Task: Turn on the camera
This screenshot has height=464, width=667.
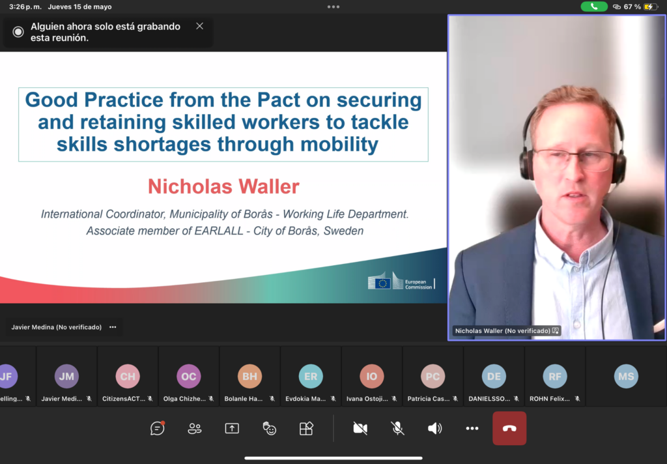Action: [x=360, y=428]
